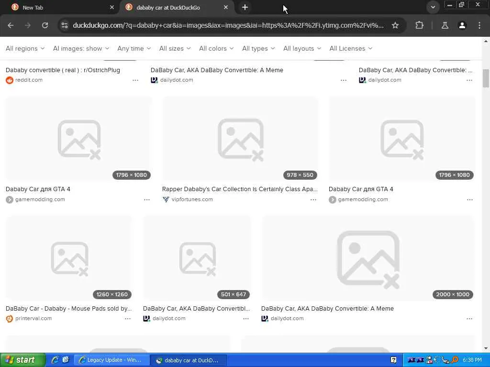
Task: Open more options for 501 × 647 dailydot result
Action: coord(246,319)
